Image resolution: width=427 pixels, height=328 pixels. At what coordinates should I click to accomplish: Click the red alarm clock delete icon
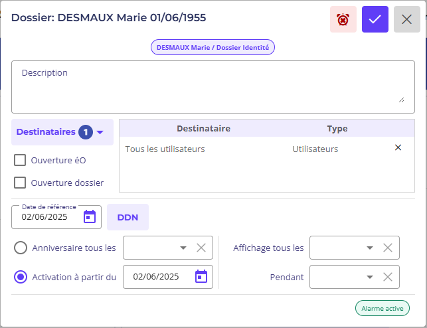tap(343, 19)
